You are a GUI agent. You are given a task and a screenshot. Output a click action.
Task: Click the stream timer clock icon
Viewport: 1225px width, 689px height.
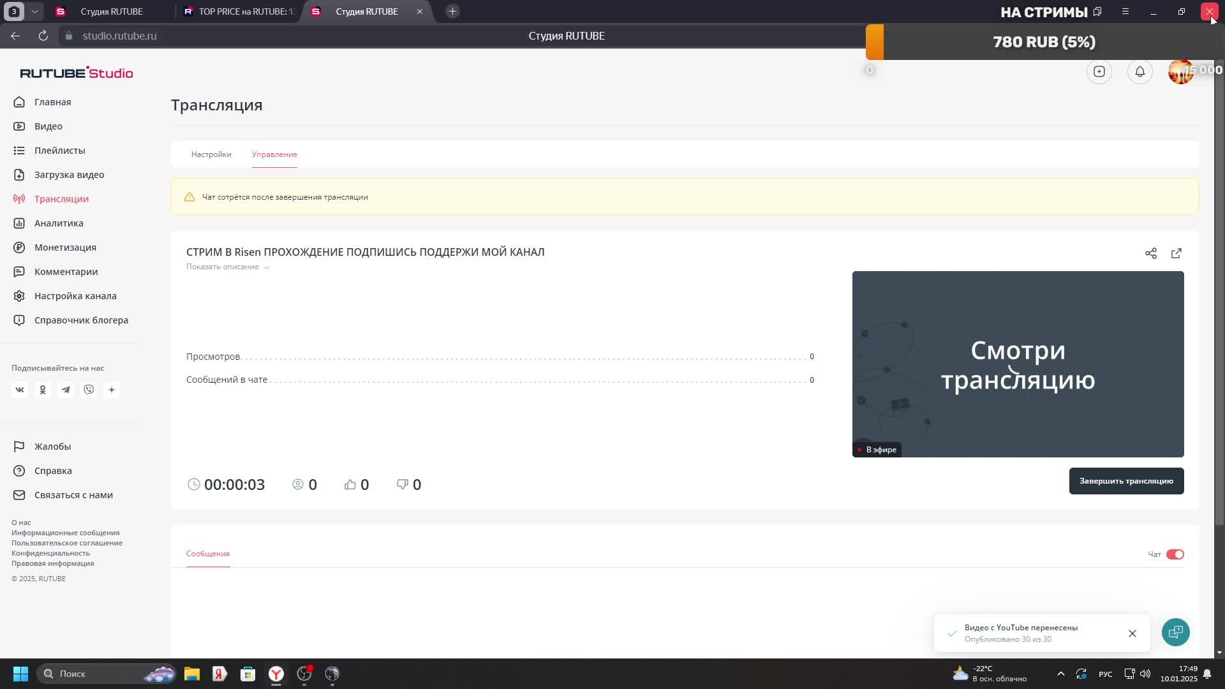(x=194, y=485)
